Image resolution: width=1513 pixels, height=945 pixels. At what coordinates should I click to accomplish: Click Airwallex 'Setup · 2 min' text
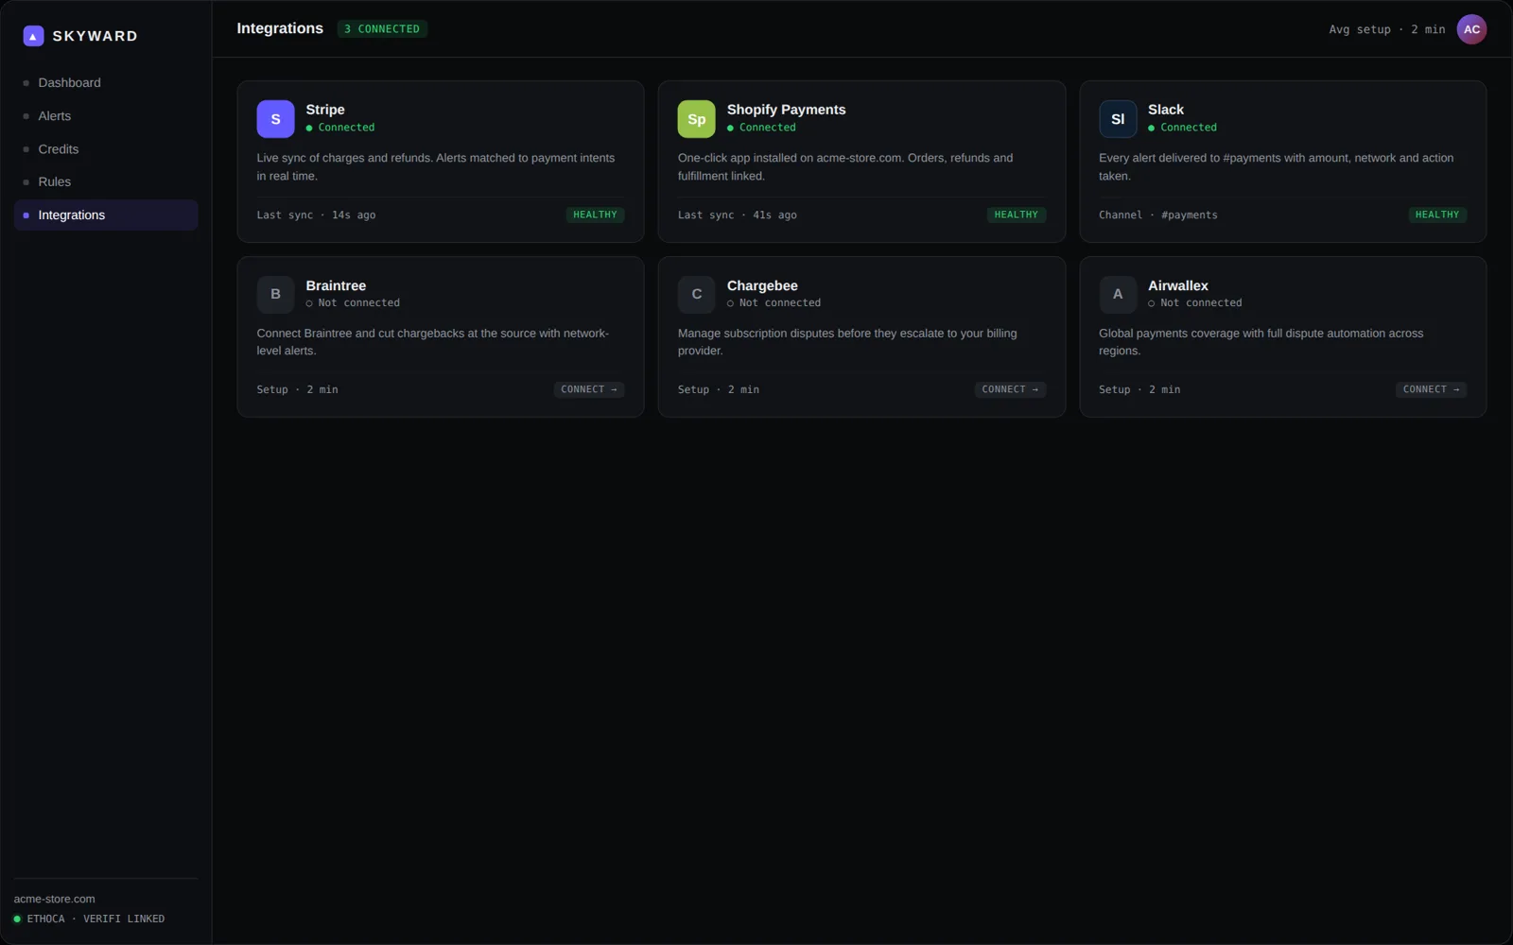[x=1139, y=389]
